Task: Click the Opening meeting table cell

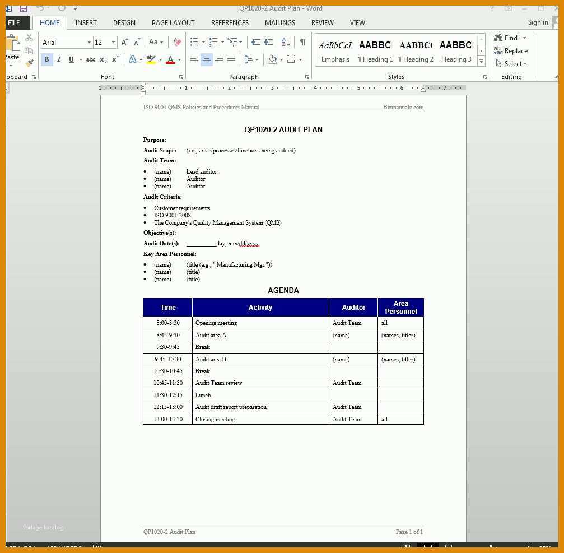Action: tap(260, 323)
